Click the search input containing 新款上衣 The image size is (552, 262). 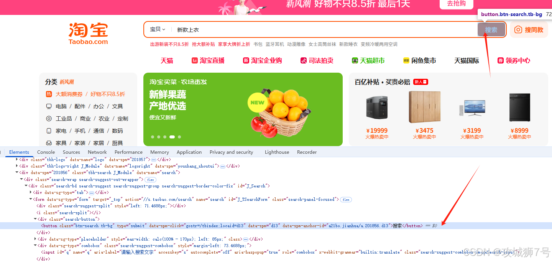(x=324, y=29)
